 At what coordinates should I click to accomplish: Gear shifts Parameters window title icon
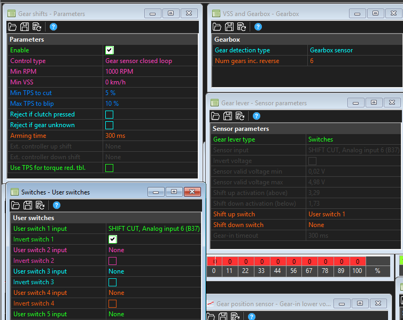click(x=12, y=13)
